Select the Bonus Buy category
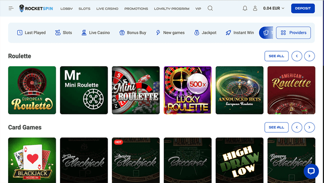Viewport: 324px width, 183px height. 133,33
